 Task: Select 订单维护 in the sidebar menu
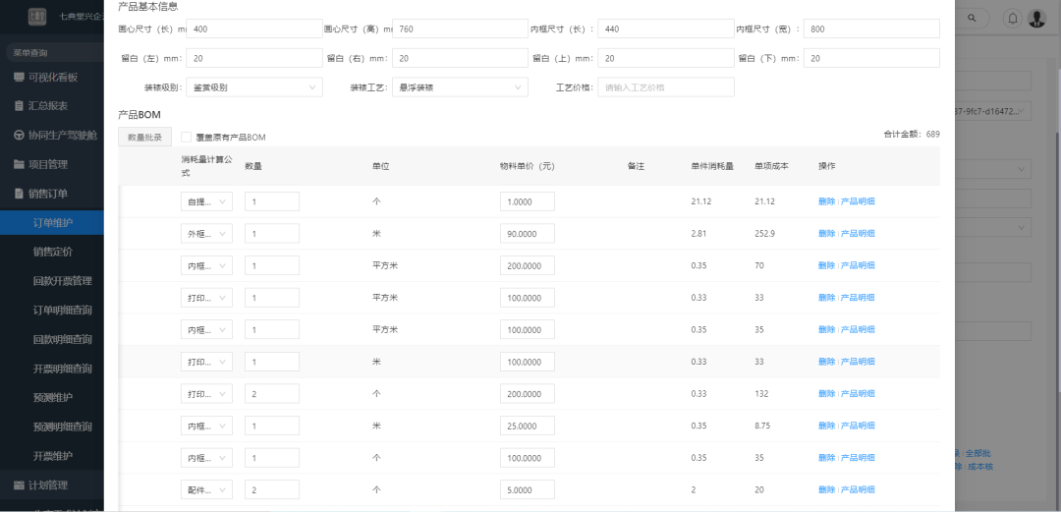pyautogui.click(x=52, y=223)
